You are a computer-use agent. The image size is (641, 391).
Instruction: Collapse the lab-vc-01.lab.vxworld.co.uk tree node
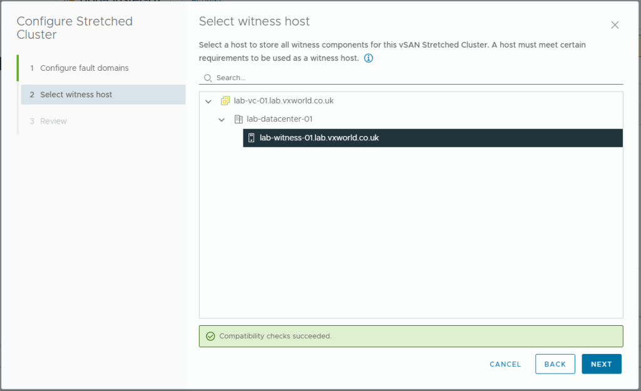tap(208, 102)
